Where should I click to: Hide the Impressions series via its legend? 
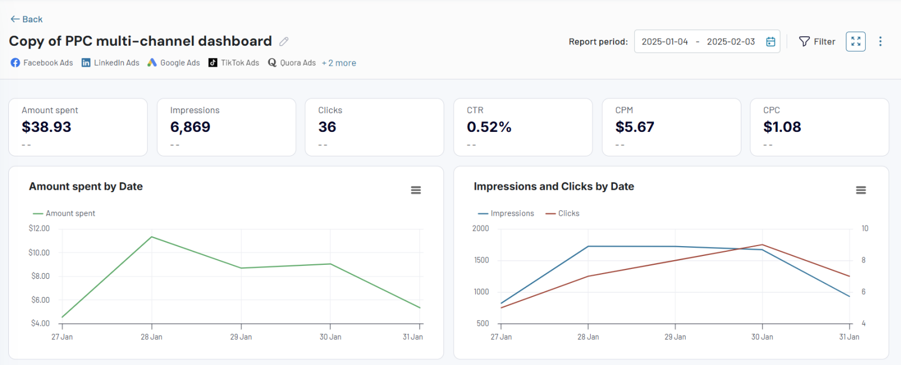506,213
